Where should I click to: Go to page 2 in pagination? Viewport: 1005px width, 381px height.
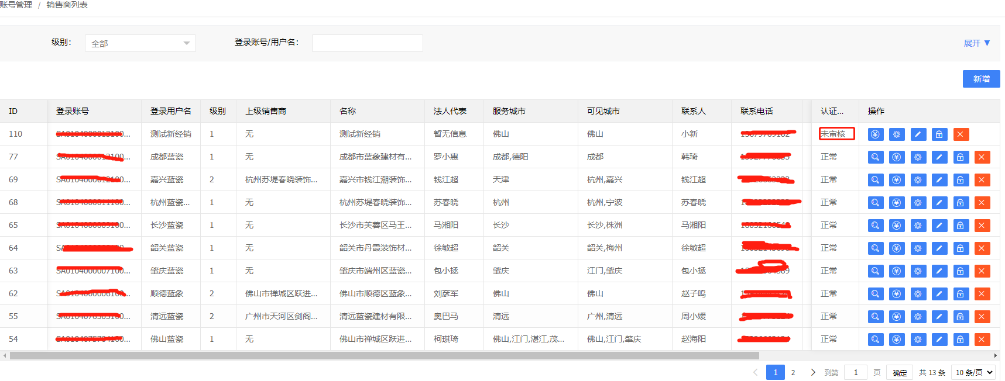pyautogui.click(x=793, y=372)
